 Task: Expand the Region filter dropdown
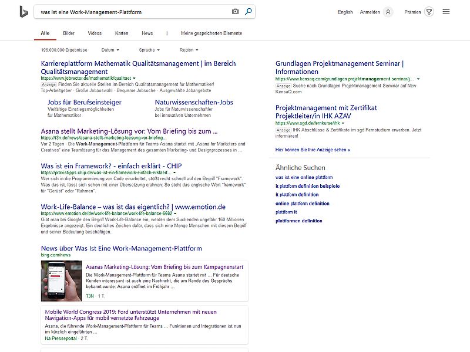pyautogui.click(x=189, y=50)
